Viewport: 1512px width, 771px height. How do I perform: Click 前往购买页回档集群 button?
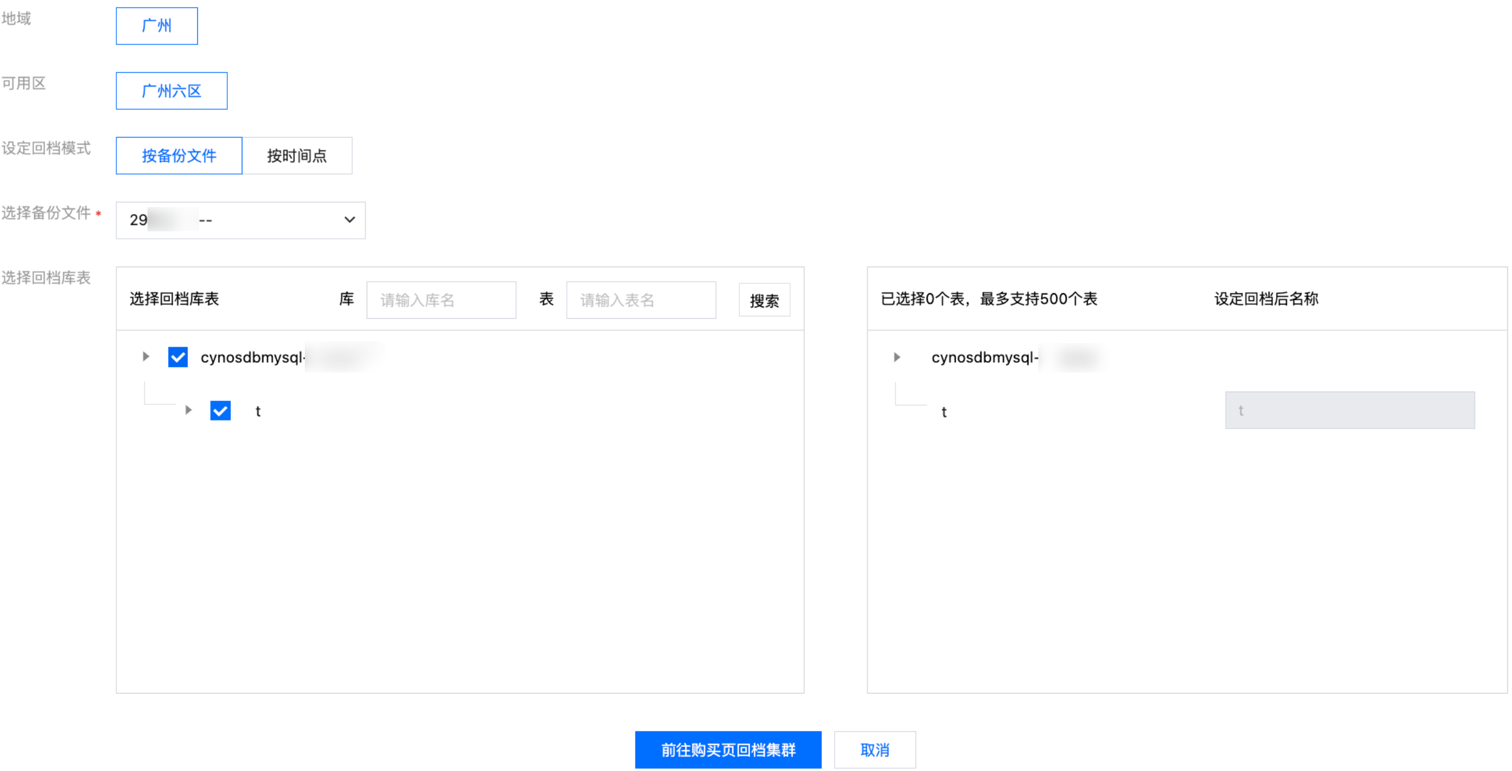pyautogui.click(x=728, y=749)
